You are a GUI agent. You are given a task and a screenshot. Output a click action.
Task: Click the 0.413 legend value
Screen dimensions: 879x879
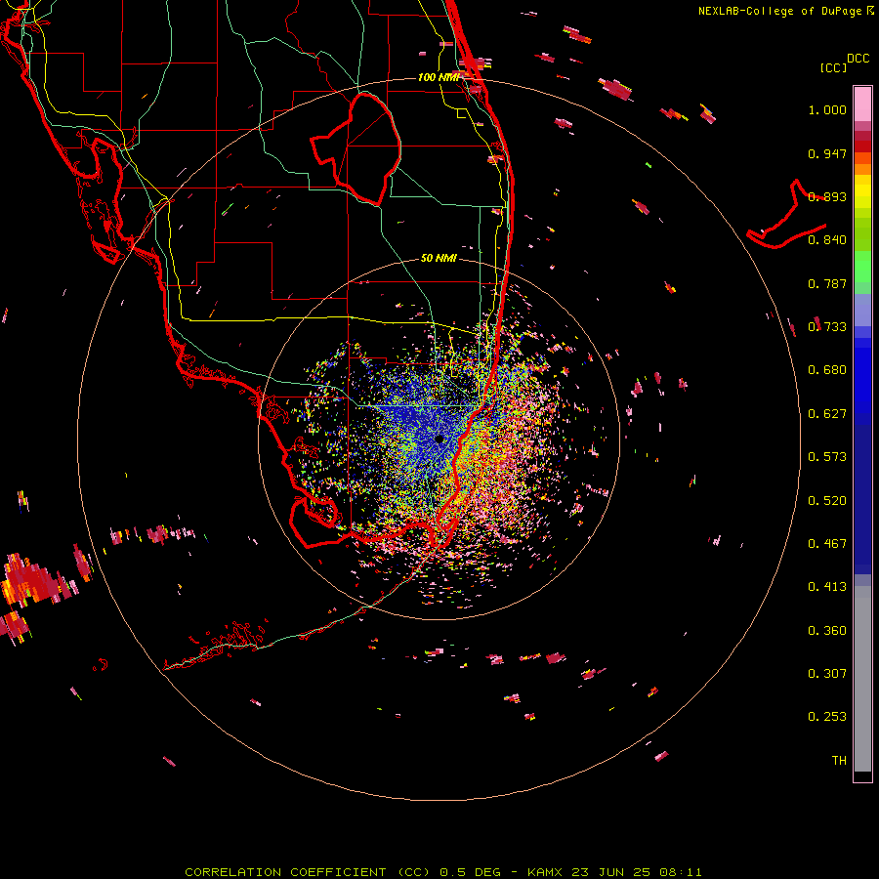(x=827, y=587)
